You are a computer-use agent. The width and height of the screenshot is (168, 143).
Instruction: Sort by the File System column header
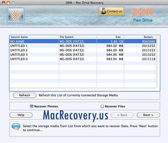pos(78,37)
